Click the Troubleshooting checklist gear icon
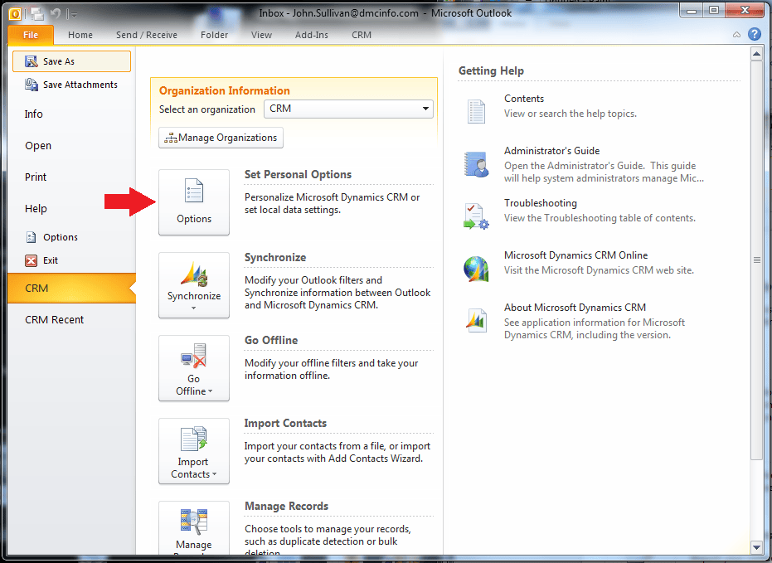 click(x=476, y=216)
